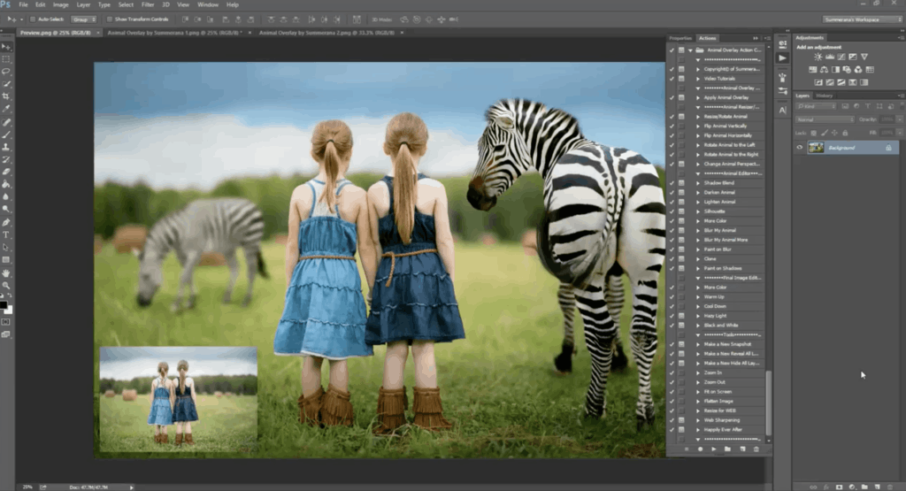This screenshot has width=906, height=491.
Task: Choose the Rectangular Marquee tool
Action: tap(6, 58)
